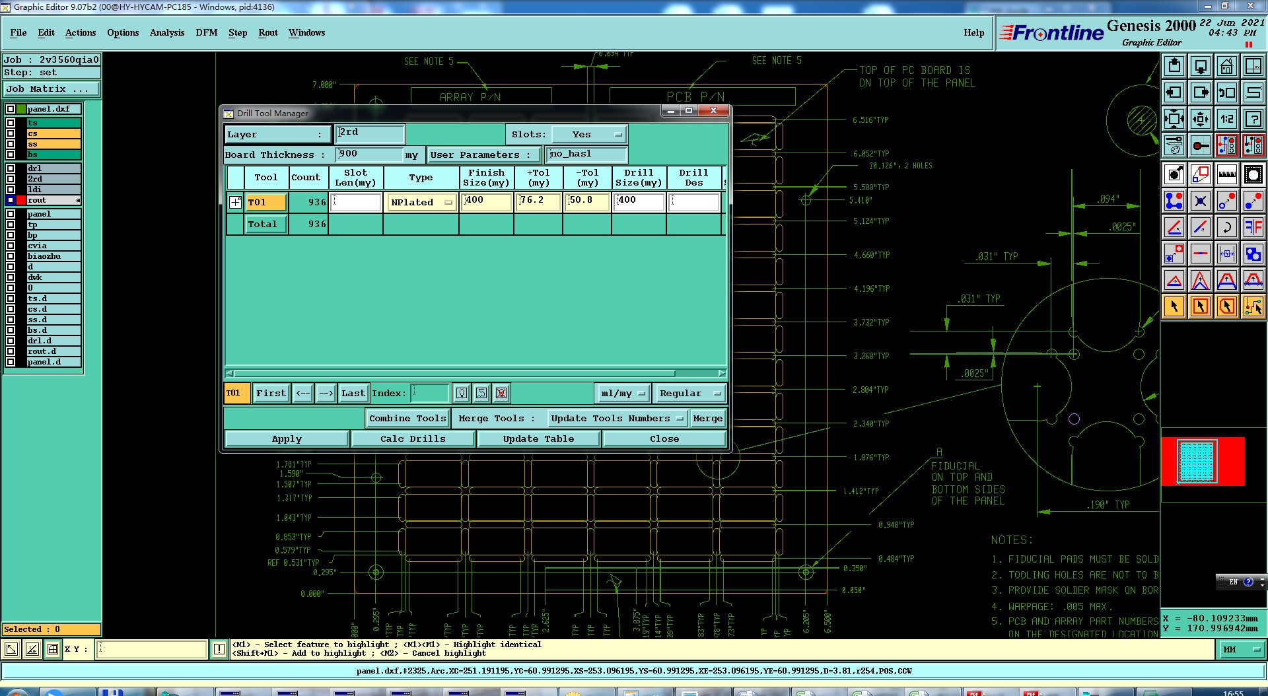Click the connected blue dots icon

(x=1174, y=201)
